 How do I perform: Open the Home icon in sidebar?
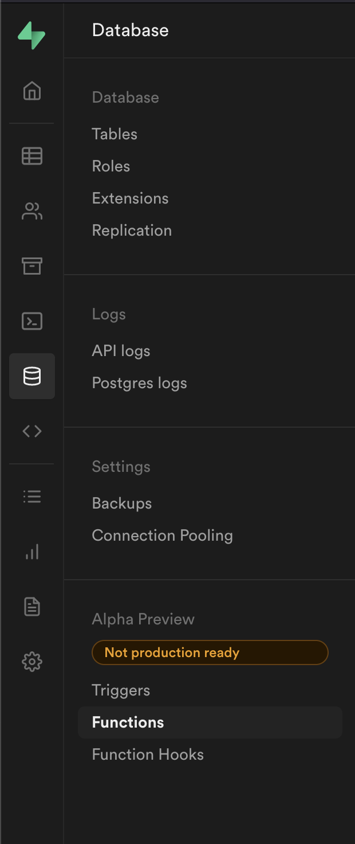[x=32, y=91]
